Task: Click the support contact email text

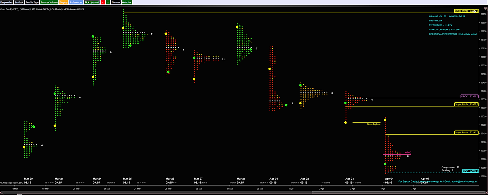Action: tap(438, 181)
